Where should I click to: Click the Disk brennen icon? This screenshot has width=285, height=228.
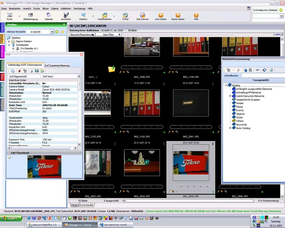[x=142, y=16]
